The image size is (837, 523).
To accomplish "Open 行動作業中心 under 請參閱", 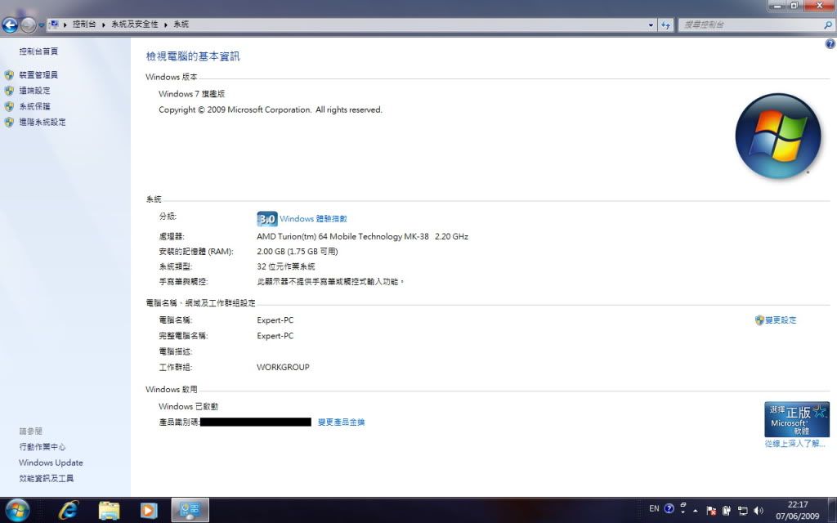I will tap(43, 447).
